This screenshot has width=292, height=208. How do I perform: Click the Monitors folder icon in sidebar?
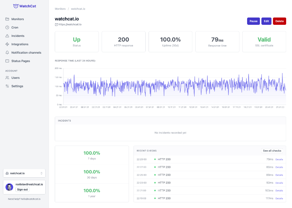[x=7, y=19]
